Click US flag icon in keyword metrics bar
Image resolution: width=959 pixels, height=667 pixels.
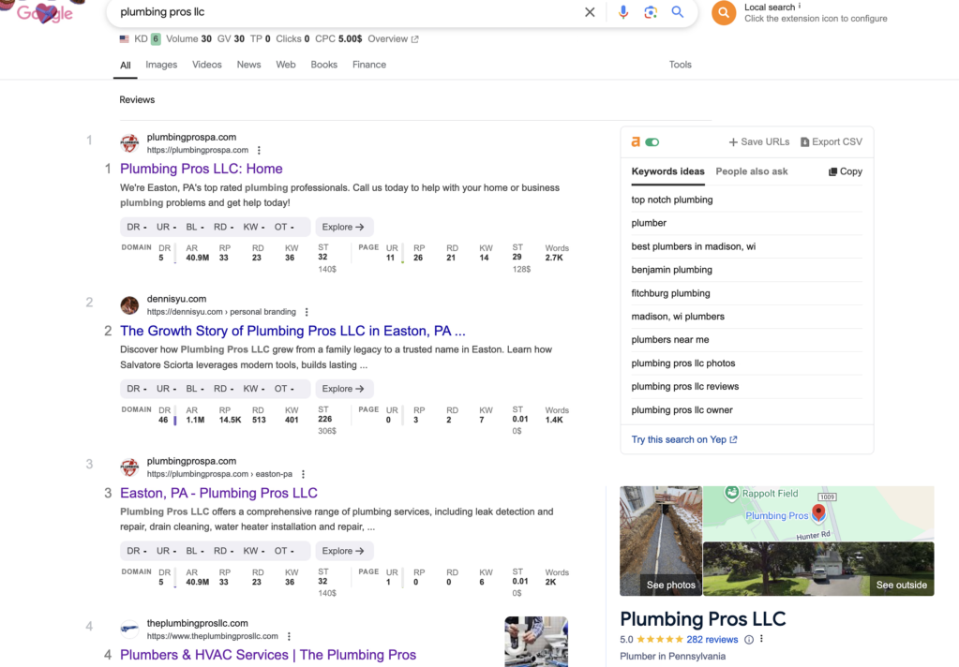(x=124, y=39)
